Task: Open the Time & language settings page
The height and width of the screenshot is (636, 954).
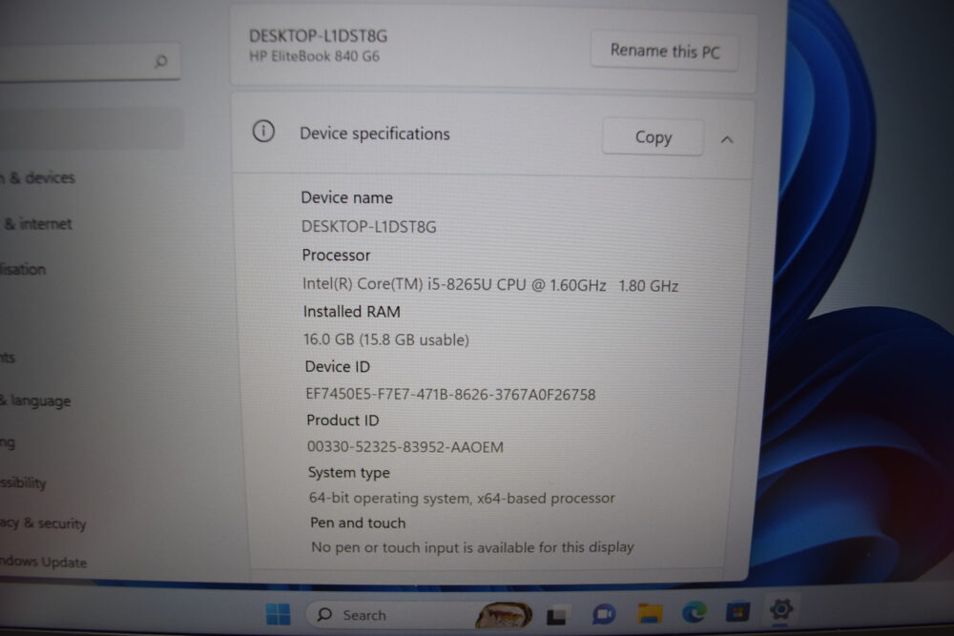Action: coord(35,400)
